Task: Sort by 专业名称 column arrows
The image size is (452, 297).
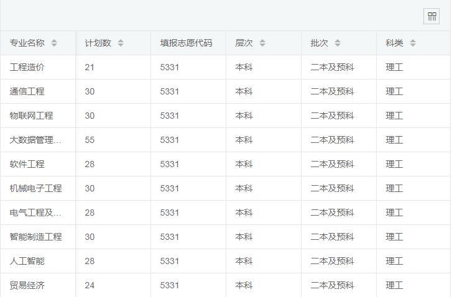Action: (54, 43)
